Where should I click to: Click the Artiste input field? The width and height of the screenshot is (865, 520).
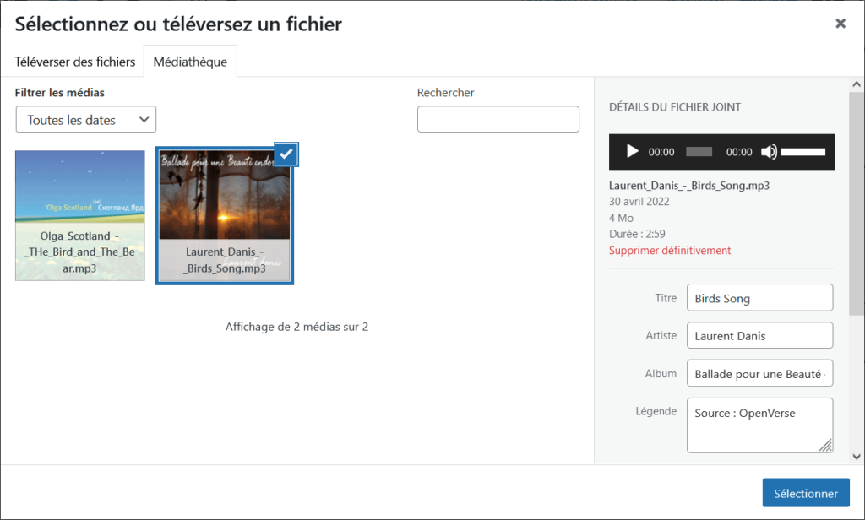(759, 335)
